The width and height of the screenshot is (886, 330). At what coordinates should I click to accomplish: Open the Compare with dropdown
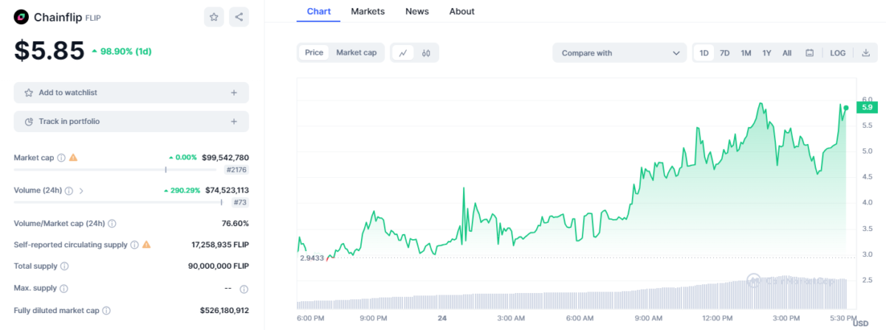click(x=619, y=53)
